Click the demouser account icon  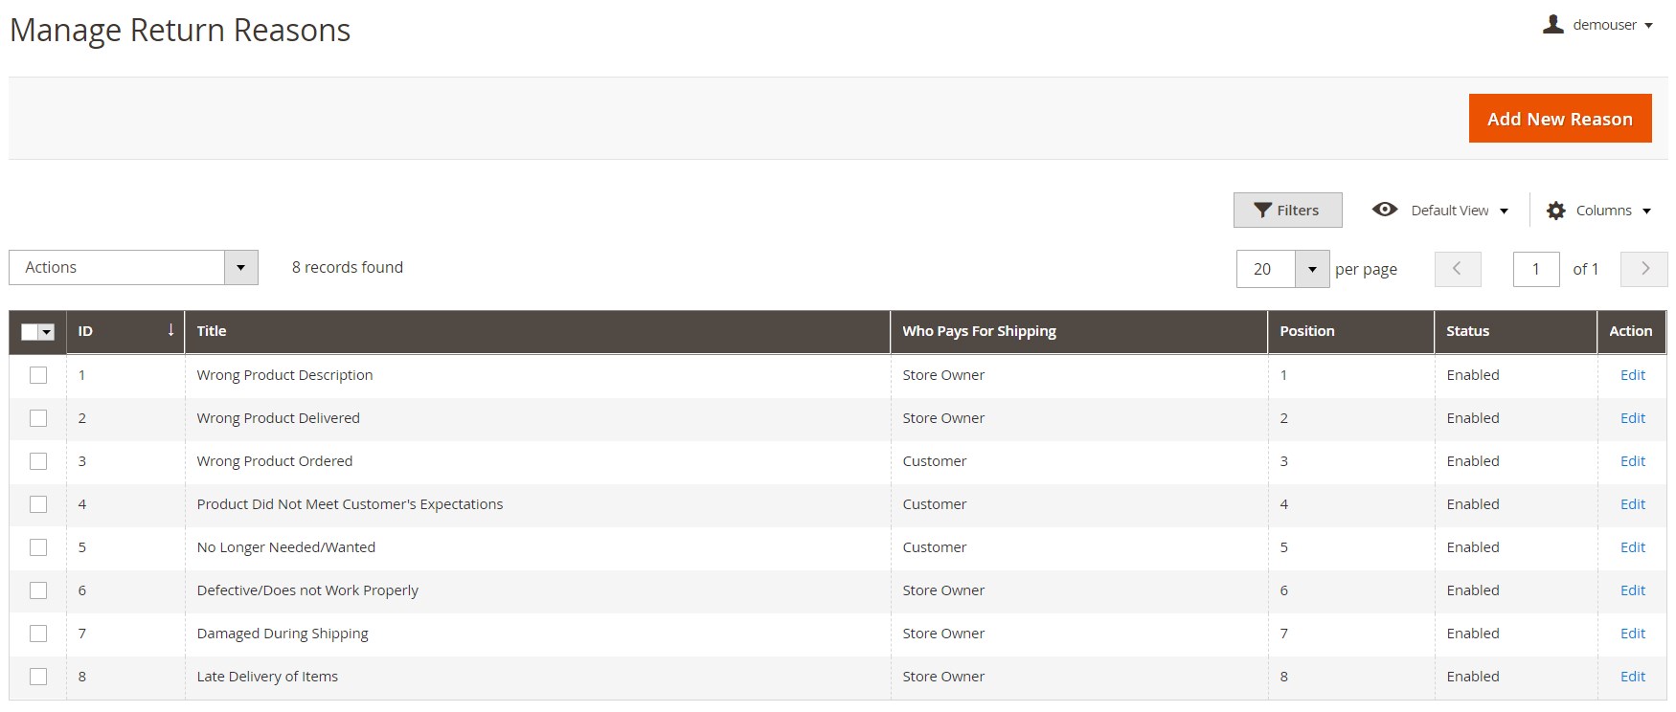(x=1552, y=25)
